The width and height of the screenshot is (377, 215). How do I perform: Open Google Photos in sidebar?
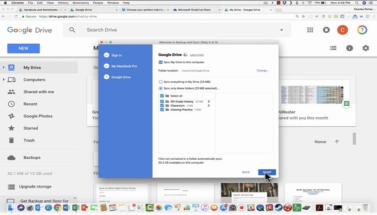tap(39, 116)
